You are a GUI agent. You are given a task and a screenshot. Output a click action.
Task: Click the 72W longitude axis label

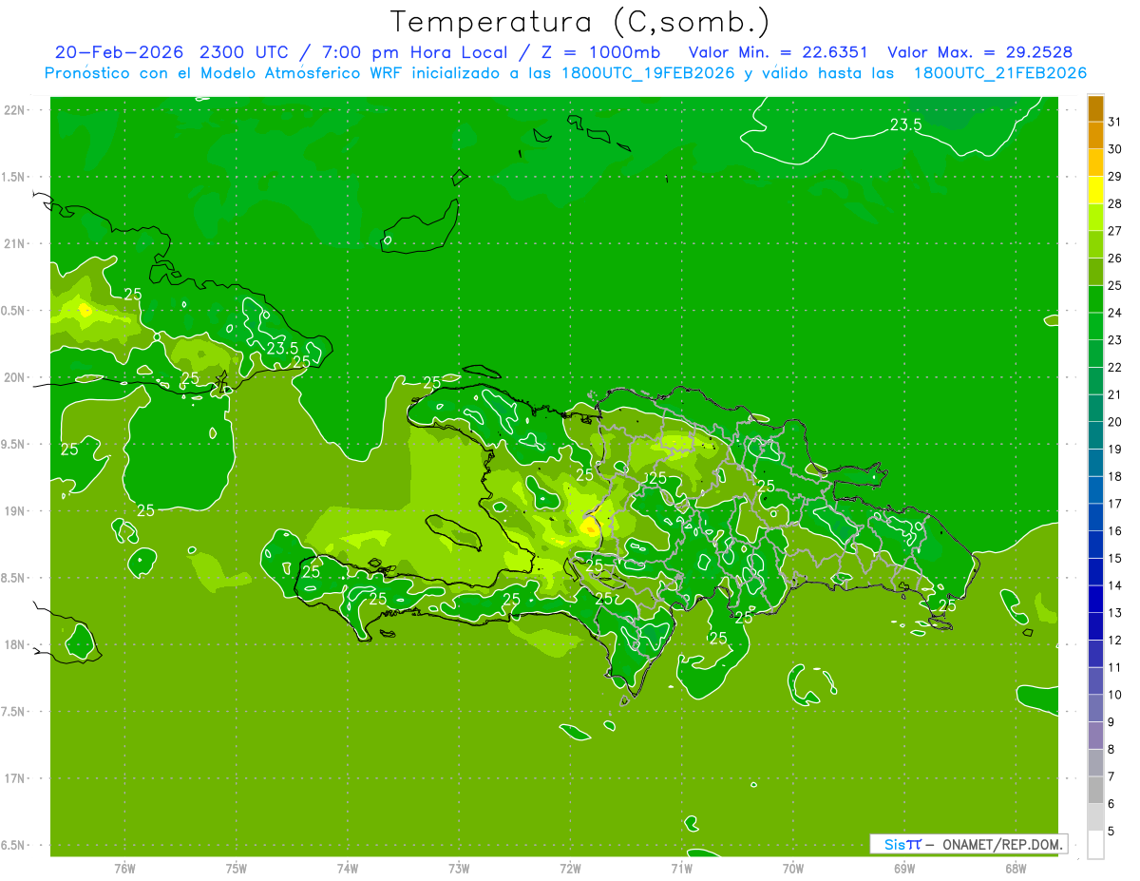(570, 868)
